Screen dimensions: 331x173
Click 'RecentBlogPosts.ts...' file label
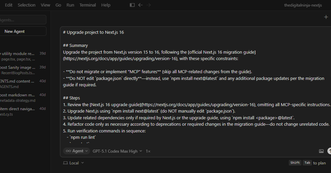18,73
